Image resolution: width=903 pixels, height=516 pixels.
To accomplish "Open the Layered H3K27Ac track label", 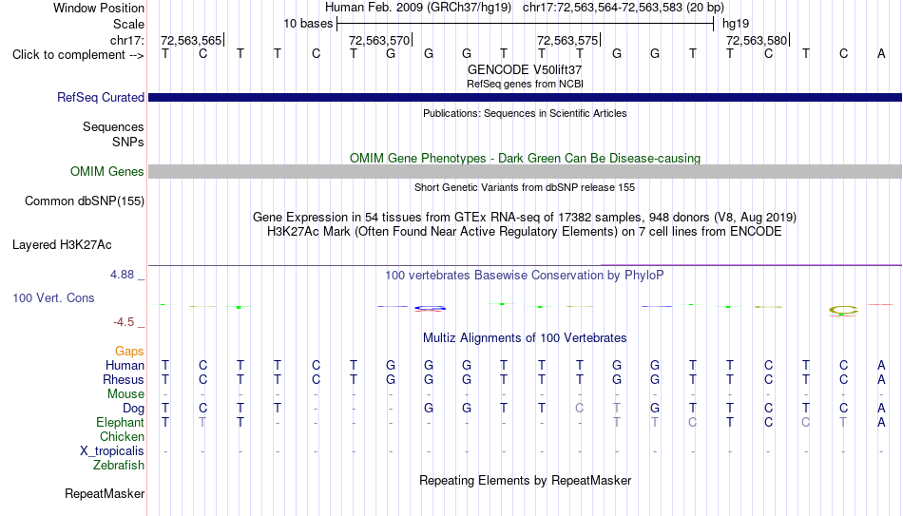I will [62, 245].
